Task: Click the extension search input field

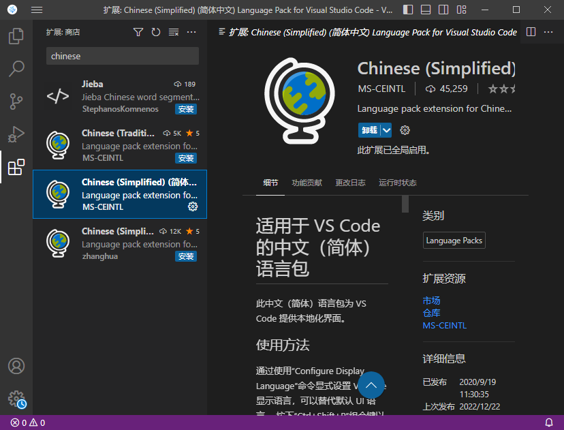Action: pos(122,56)
